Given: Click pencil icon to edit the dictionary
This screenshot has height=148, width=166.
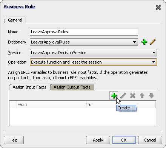Looking at the screenshot, I should (153, 42).
